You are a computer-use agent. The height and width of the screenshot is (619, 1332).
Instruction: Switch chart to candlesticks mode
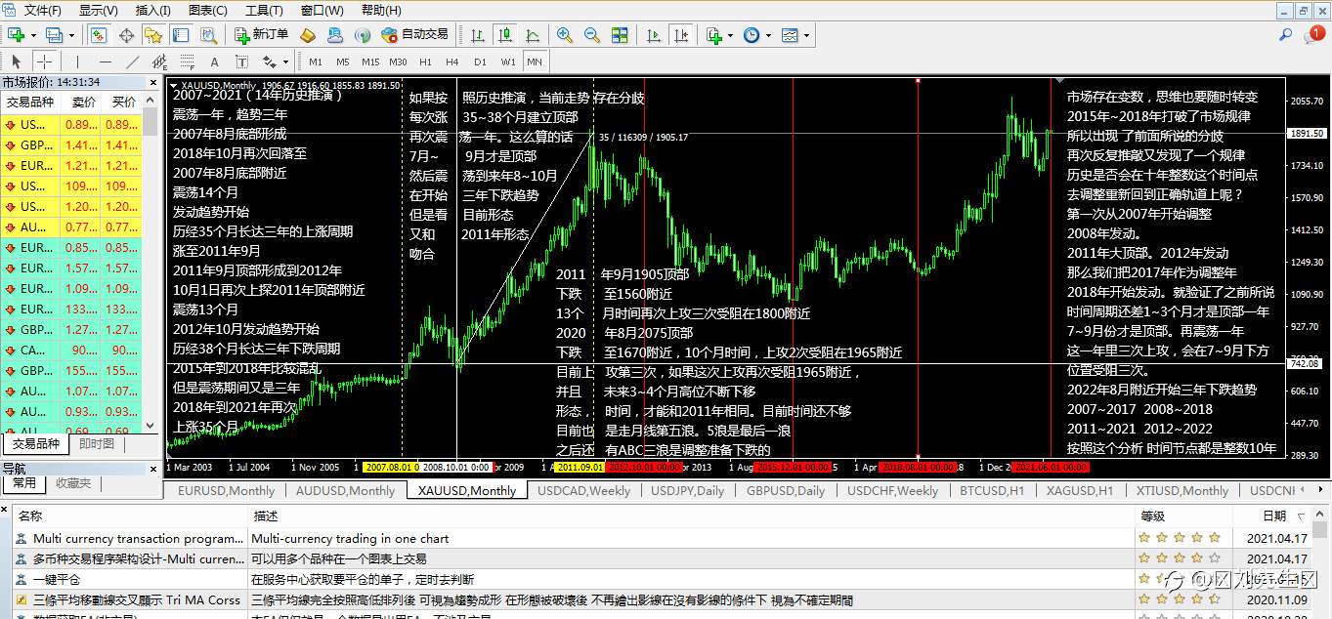pos(505,34)
